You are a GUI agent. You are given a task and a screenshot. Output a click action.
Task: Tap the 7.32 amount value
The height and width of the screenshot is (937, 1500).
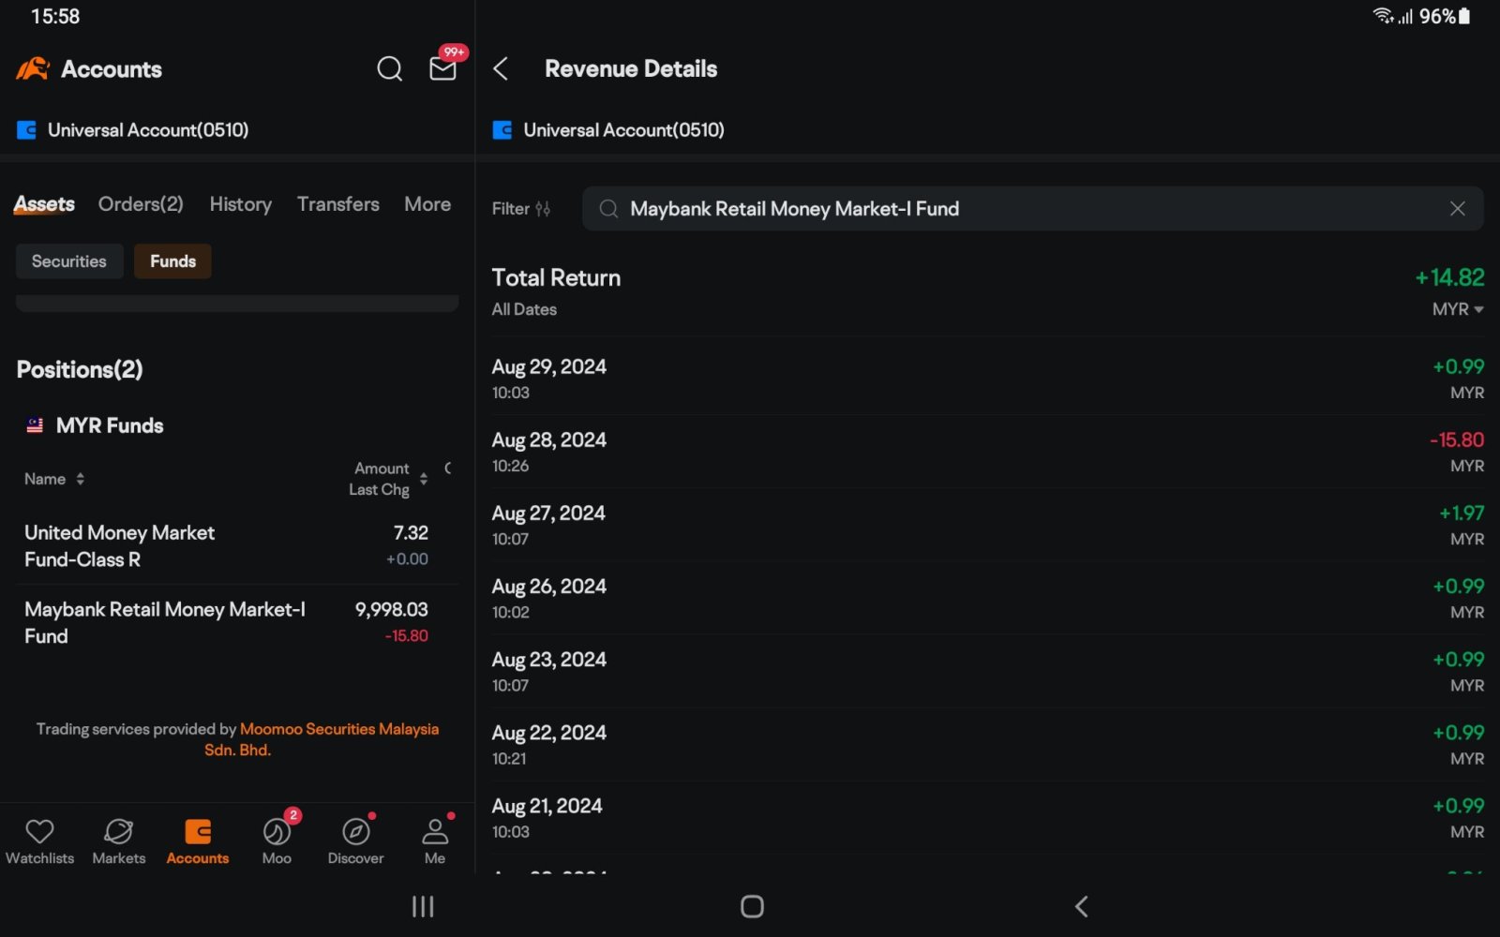click(x=411, y=533)
